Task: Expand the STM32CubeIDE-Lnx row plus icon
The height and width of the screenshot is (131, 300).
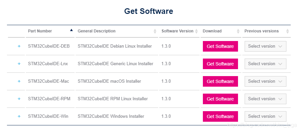Action: tap(19, 64)
